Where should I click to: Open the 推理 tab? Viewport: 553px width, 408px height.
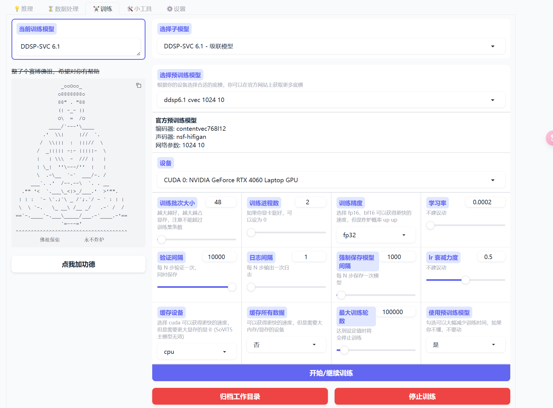pyautogui.click(x=24, y=9)
